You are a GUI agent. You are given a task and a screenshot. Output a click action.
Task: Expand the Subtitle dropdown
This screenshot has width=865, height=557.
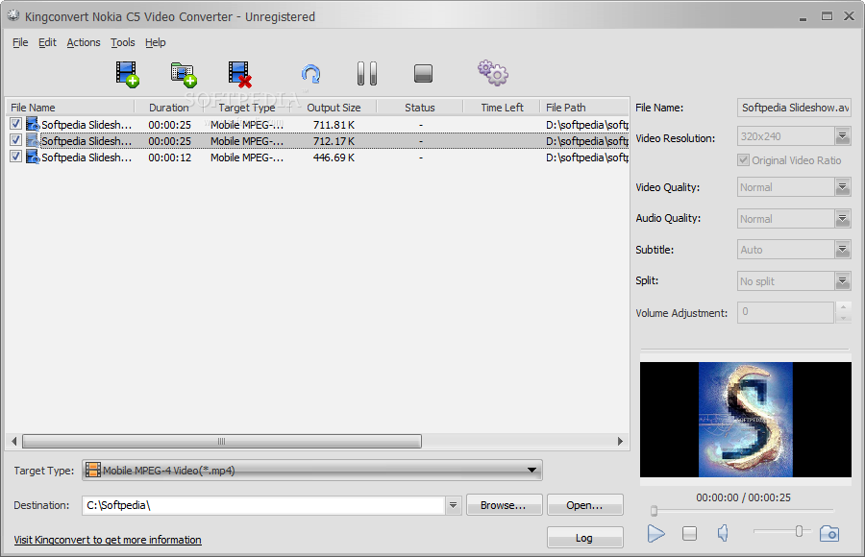pos(842,250)
